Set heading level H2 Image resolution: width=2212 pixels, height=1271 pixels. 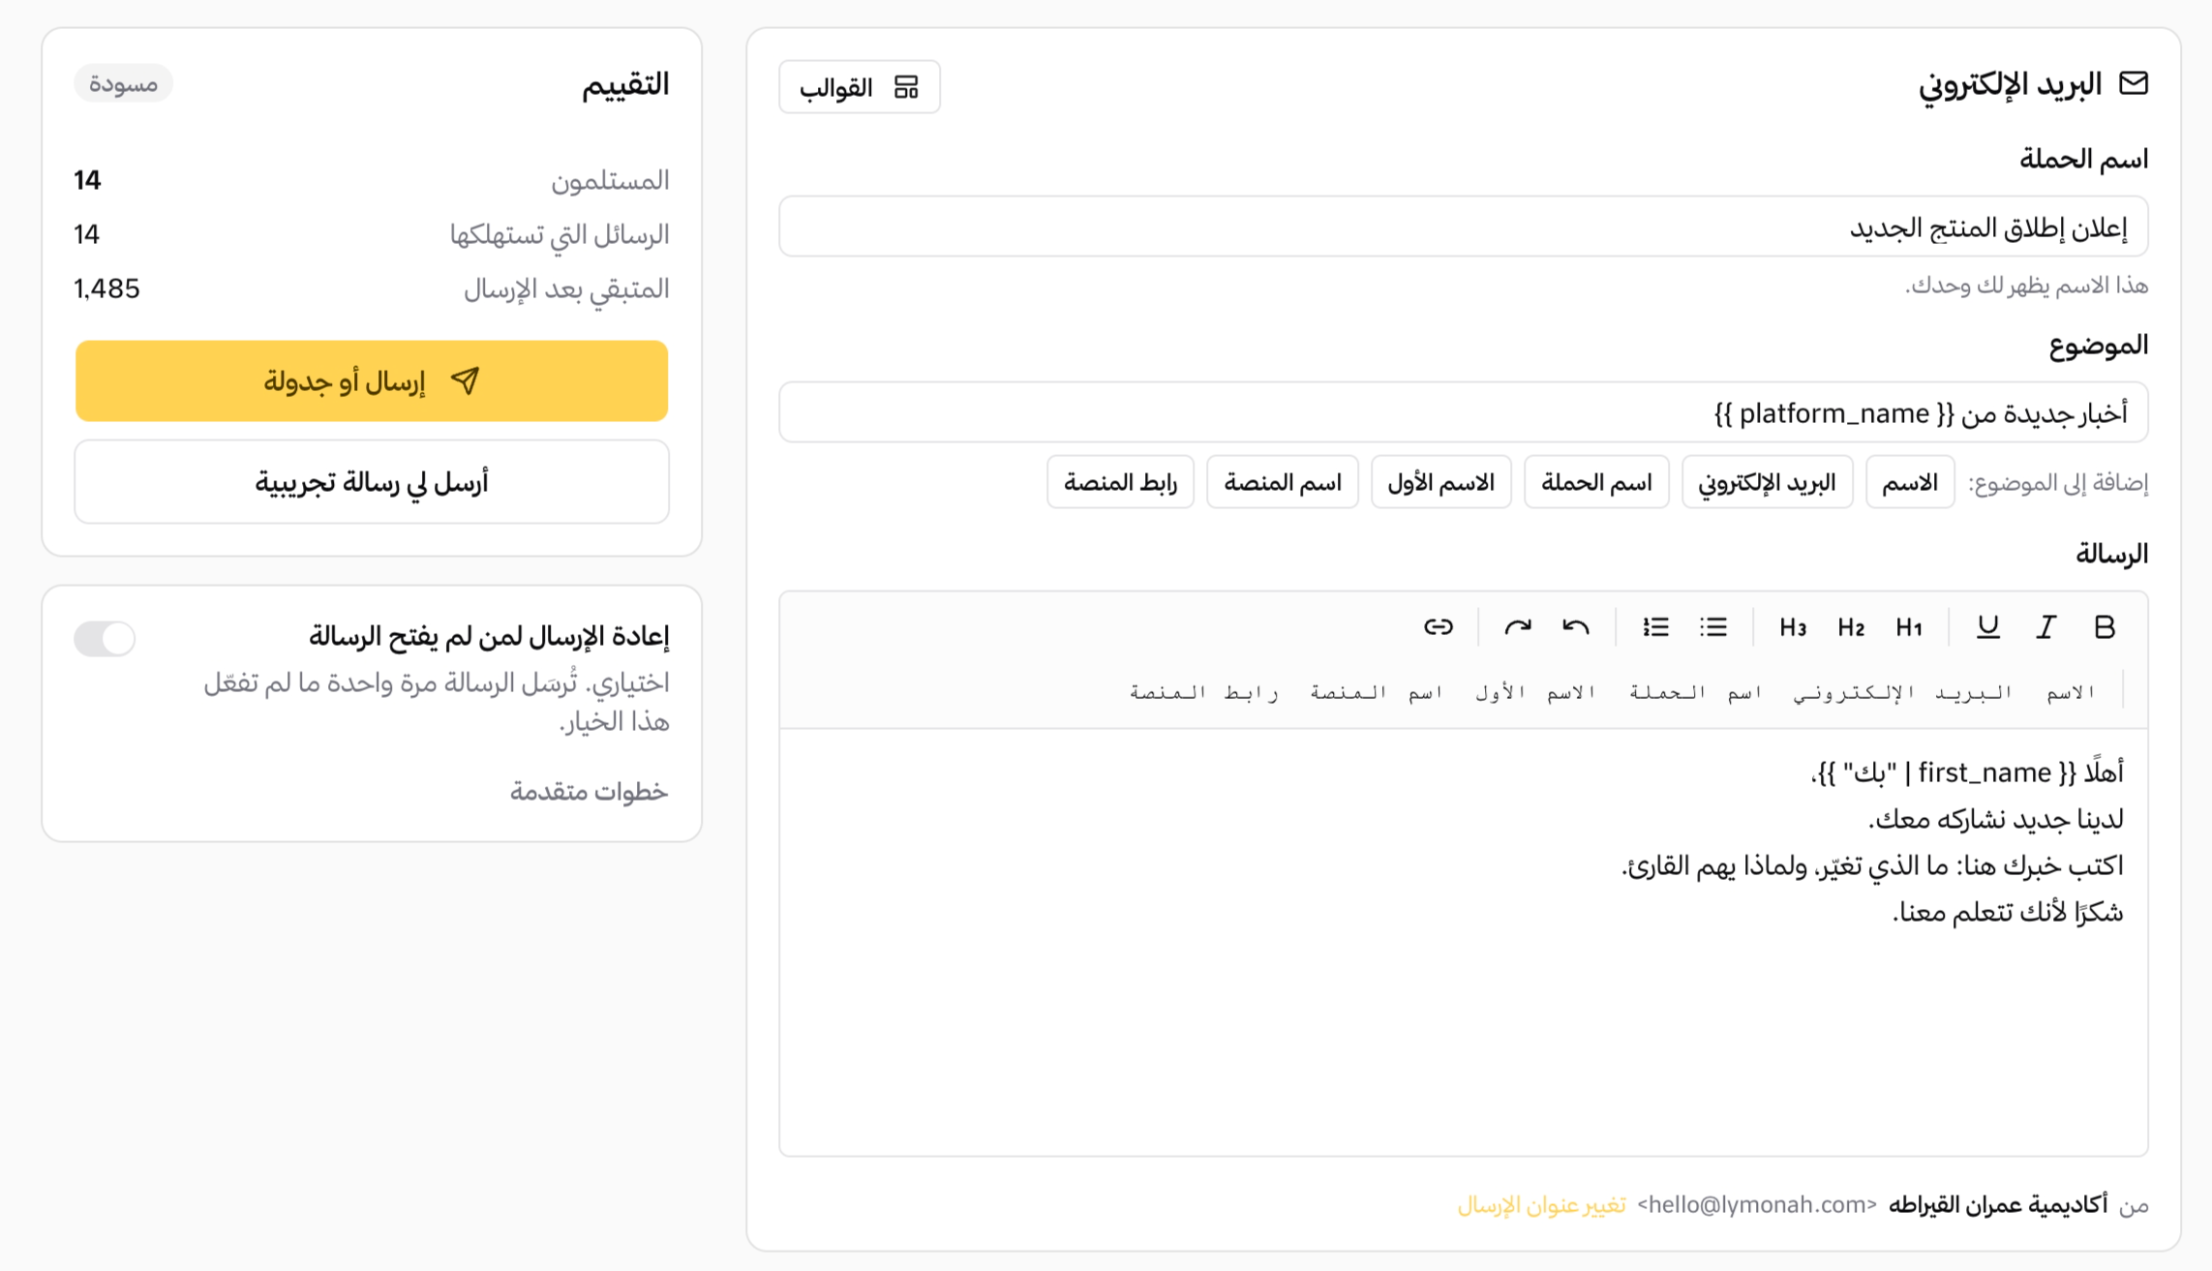[x=1850, y=627]
